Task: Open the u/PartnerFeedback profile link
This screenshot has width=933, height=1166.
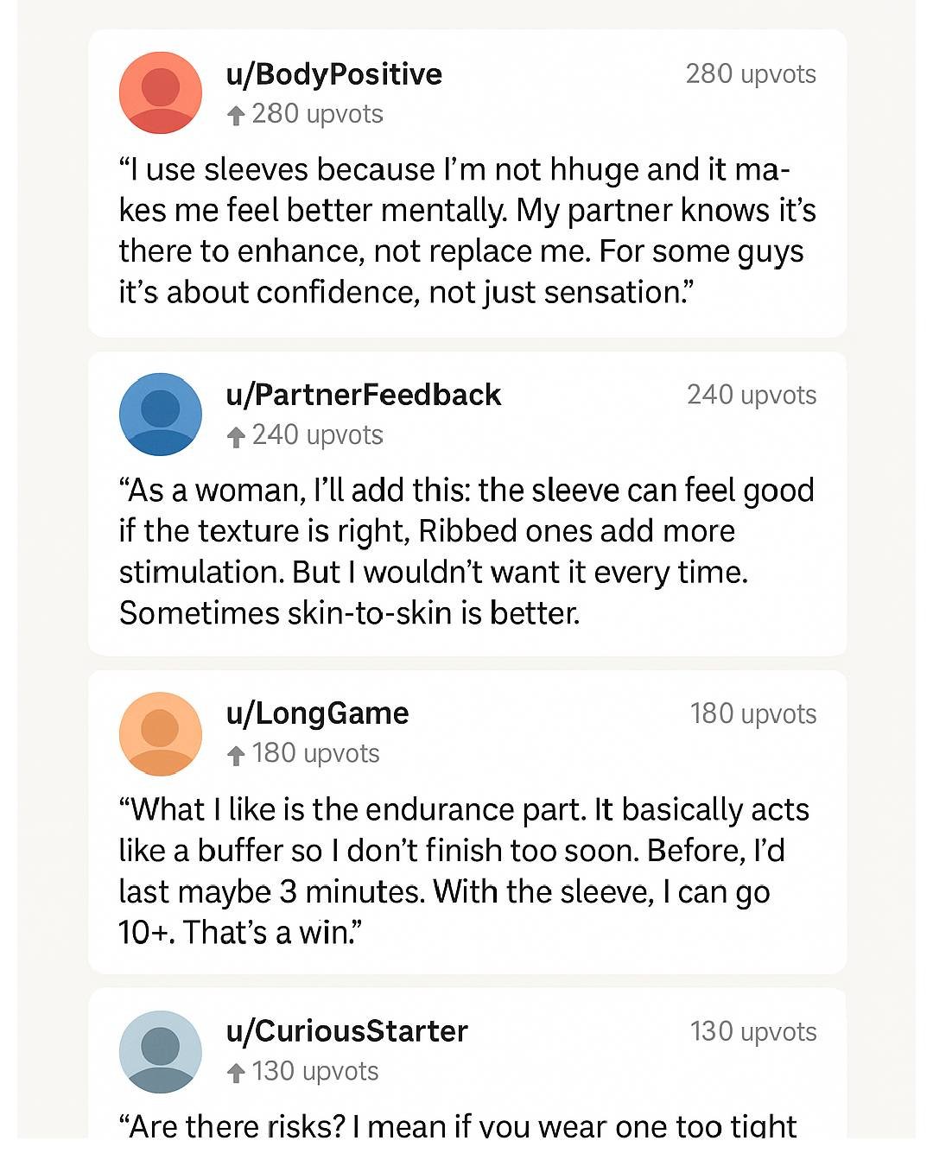Action: 363,395
